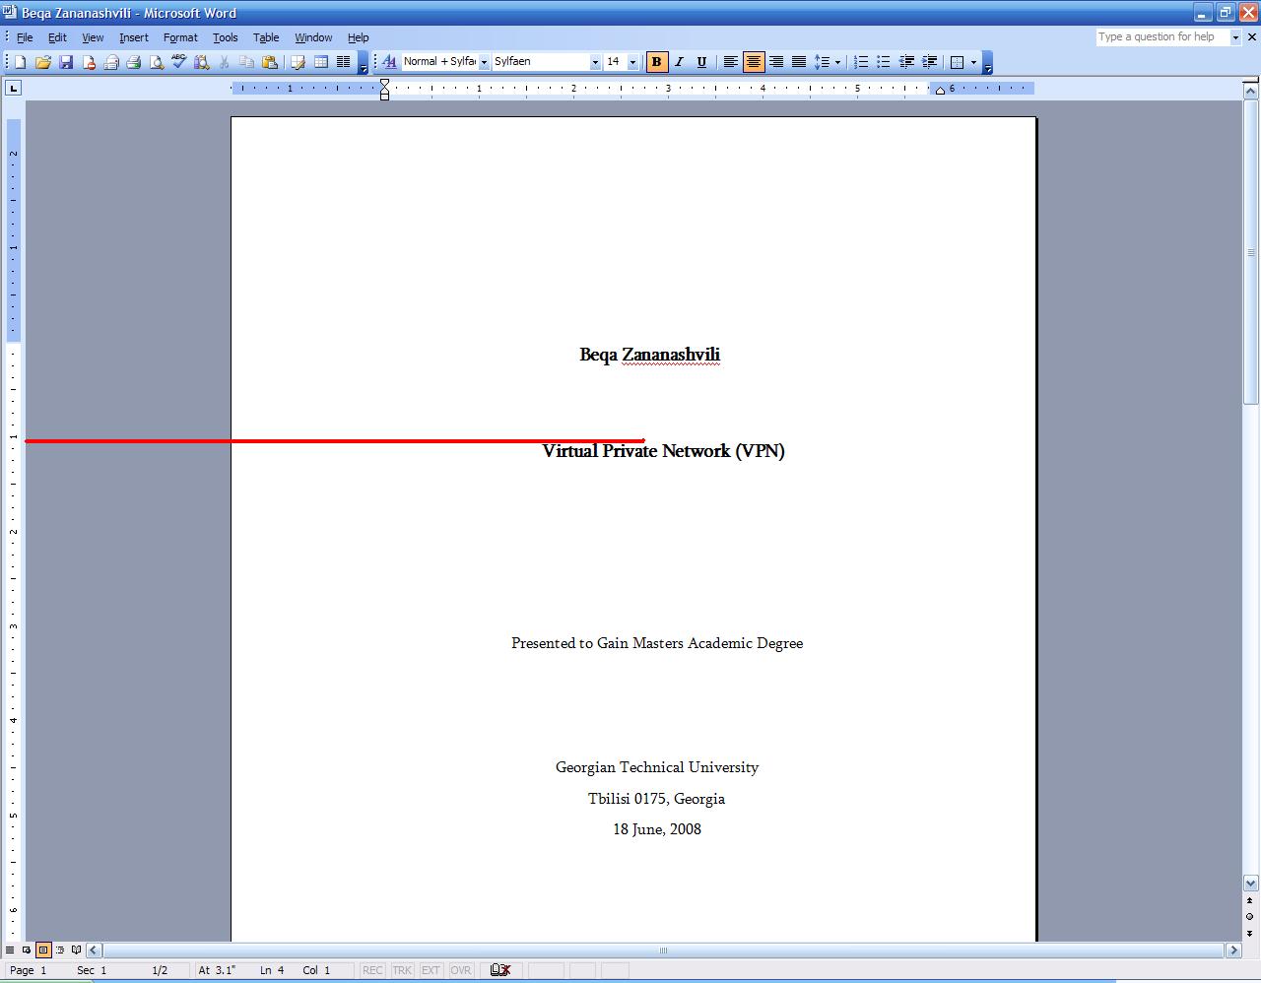Click the 'Type a question for help' box
Image resolution: width=1261 pixels, height=983 pixels.
[1162, 36]
